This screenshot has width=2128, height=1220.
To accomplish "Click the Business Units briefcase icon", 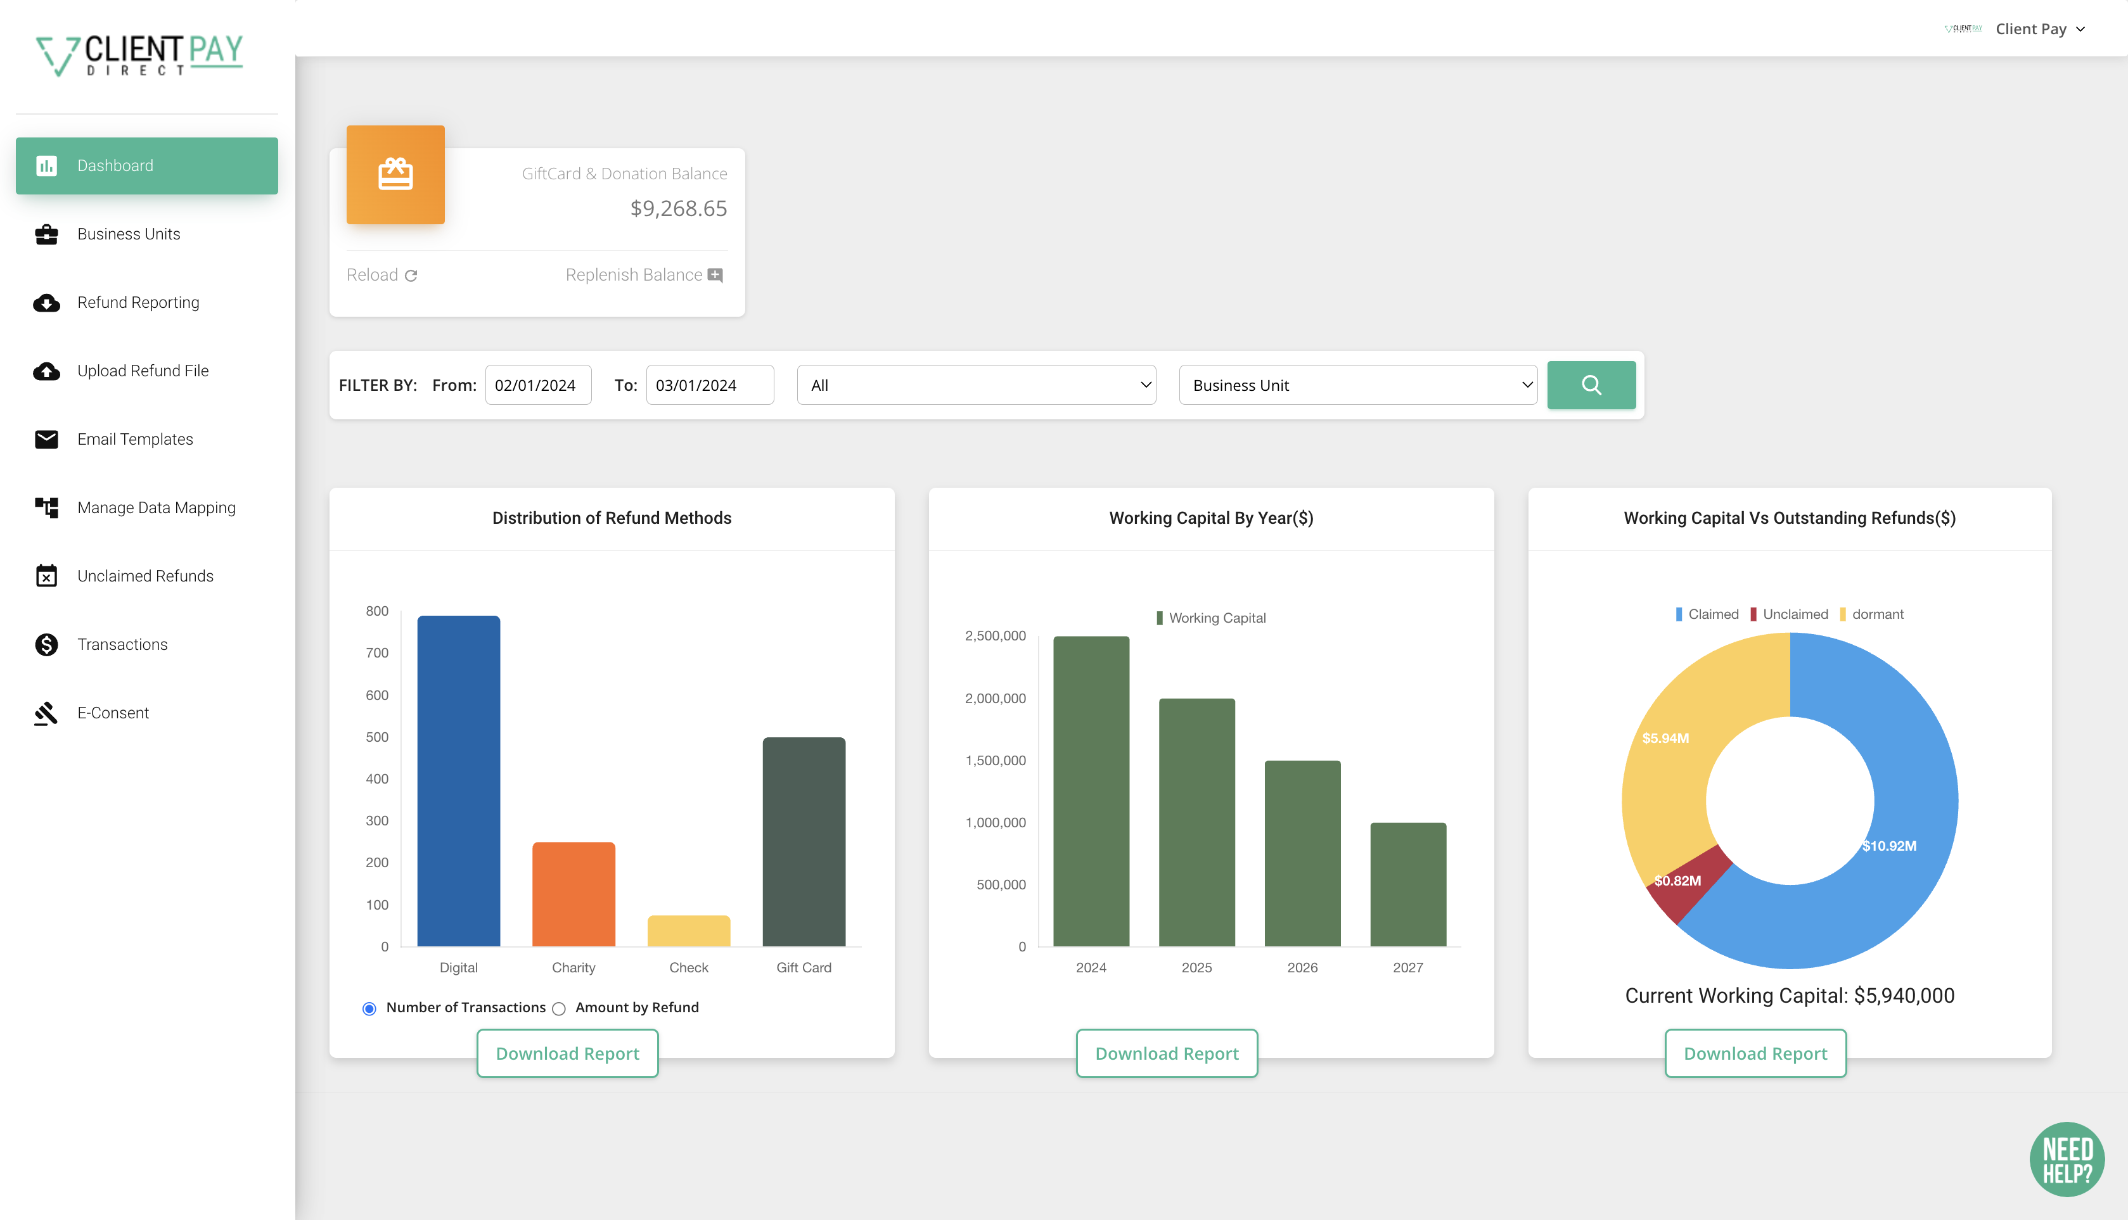I will tap(47, 234).
